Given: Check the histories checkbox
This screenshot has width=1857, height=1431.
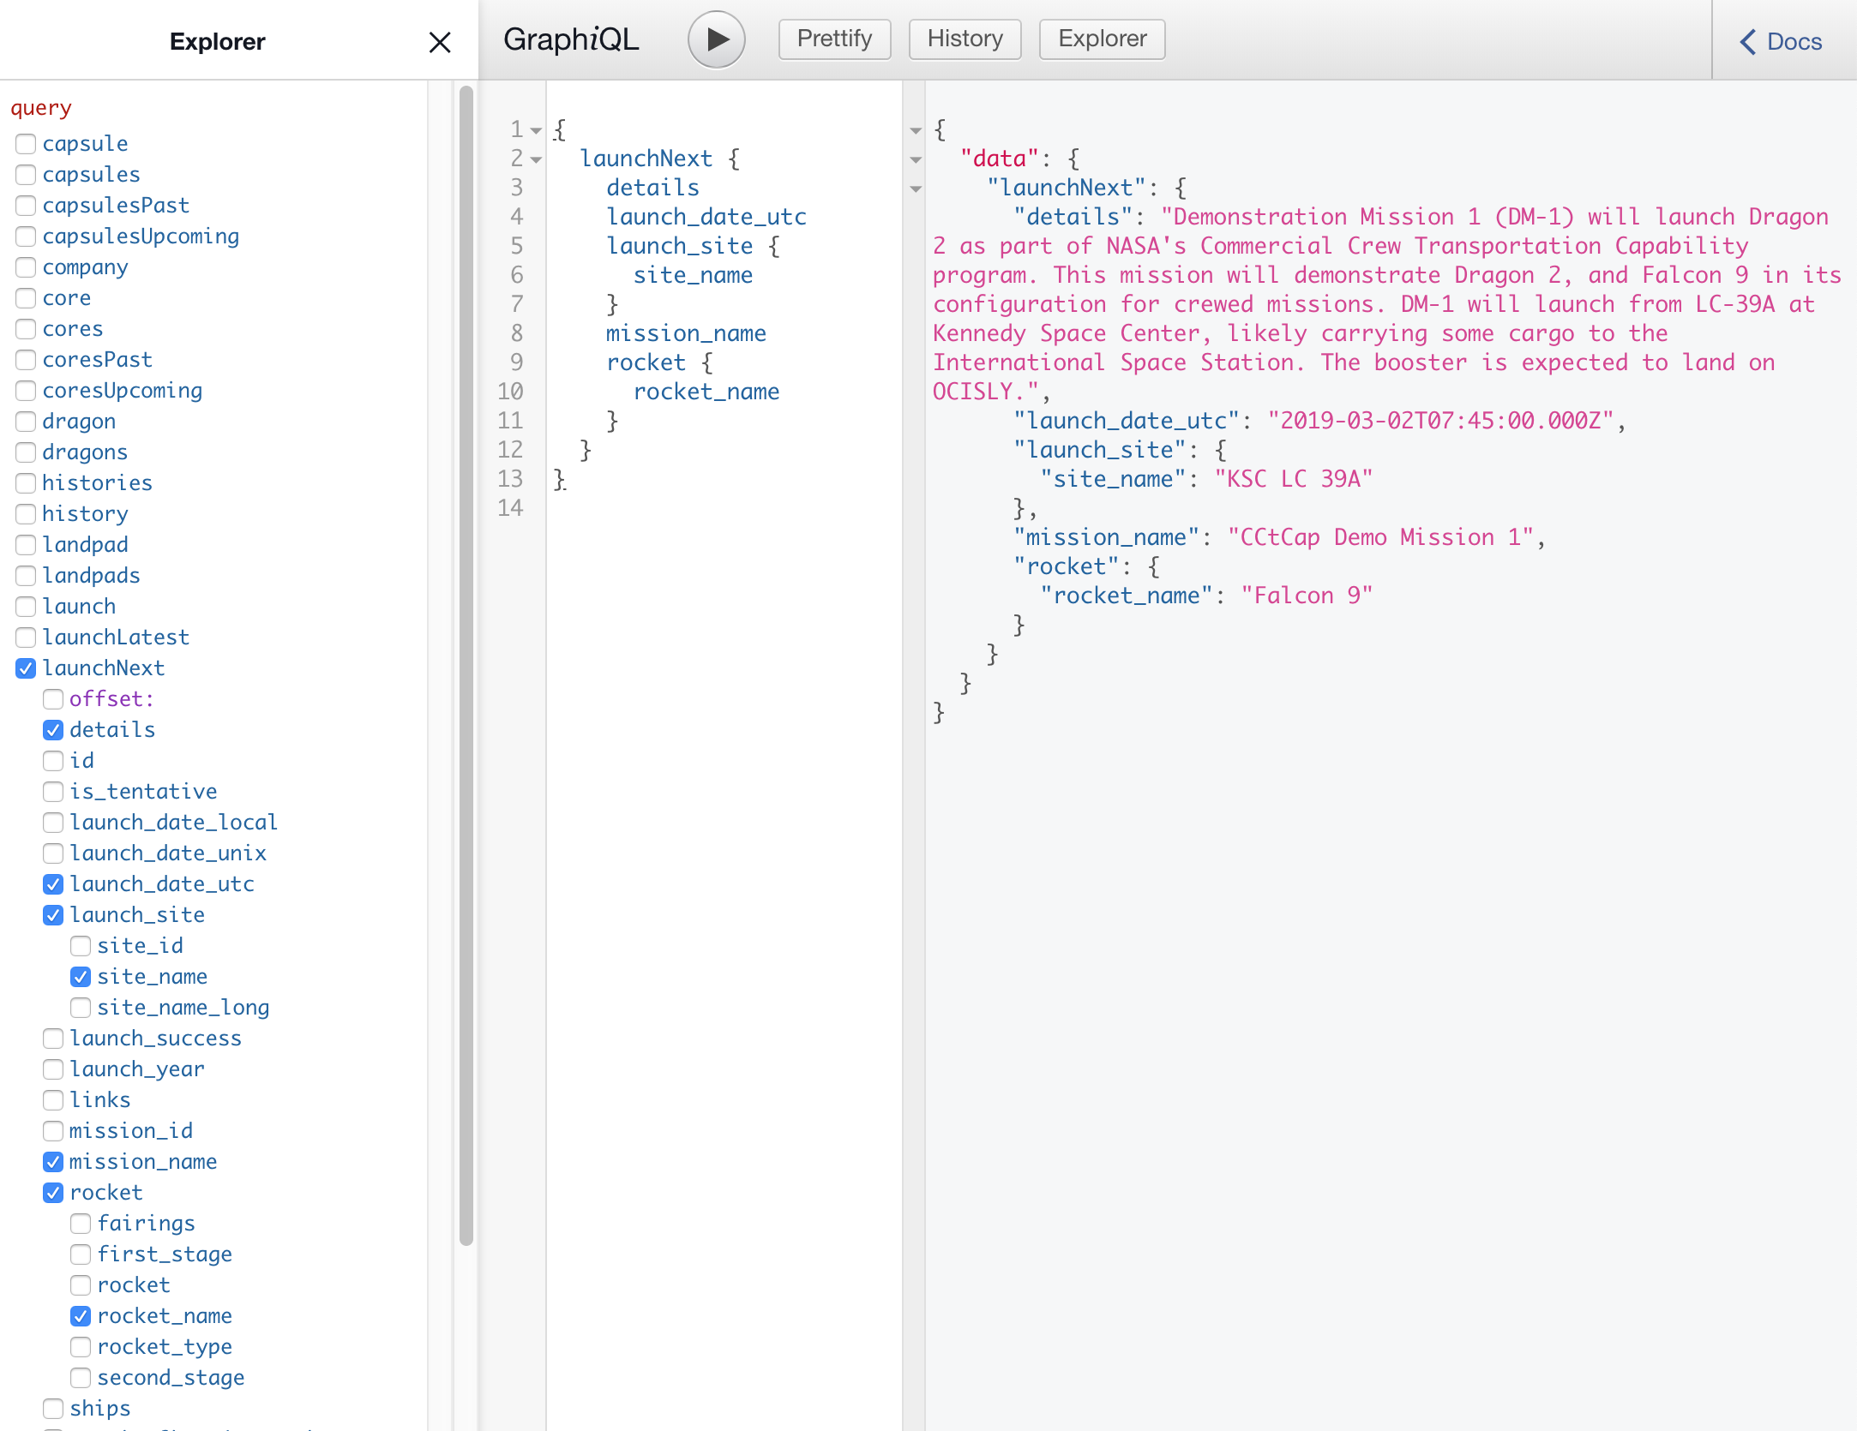Looking at the screenshot, I should pos(26,483).
